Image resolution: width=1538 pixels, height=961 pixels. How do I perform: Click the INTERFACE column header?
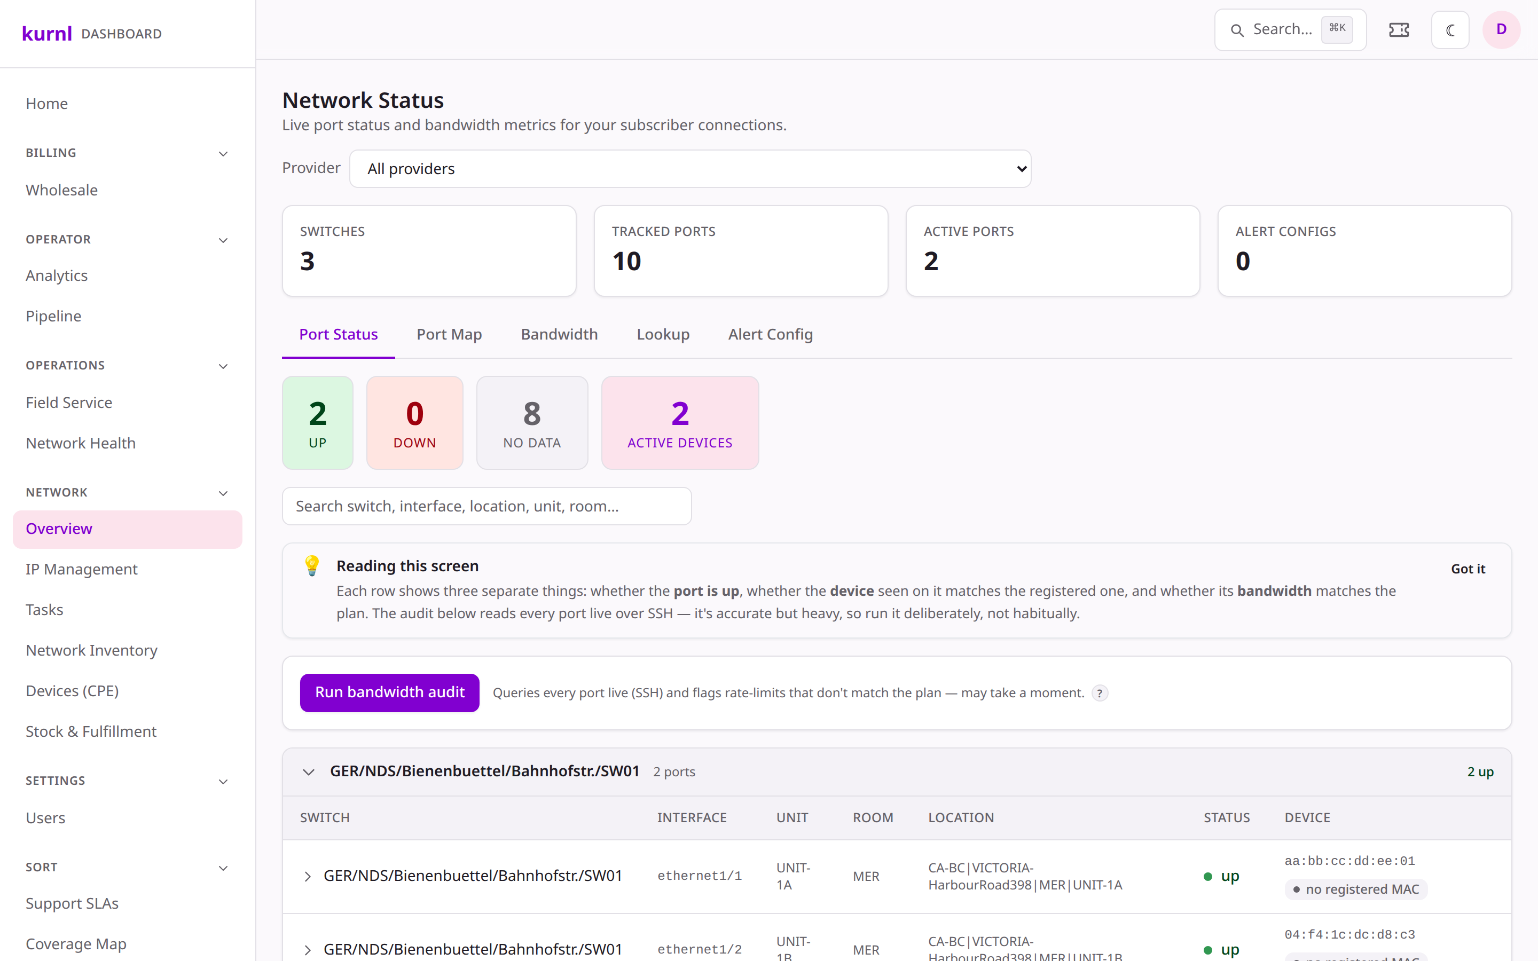[692, 818]
